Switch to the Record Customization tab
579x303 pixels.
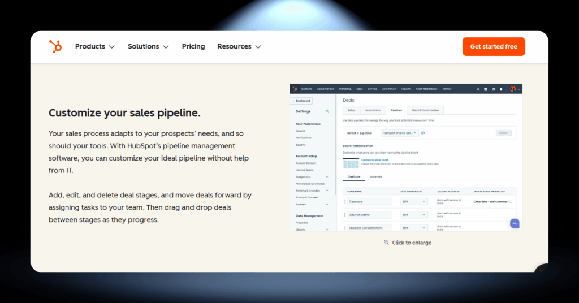[425, 110]
